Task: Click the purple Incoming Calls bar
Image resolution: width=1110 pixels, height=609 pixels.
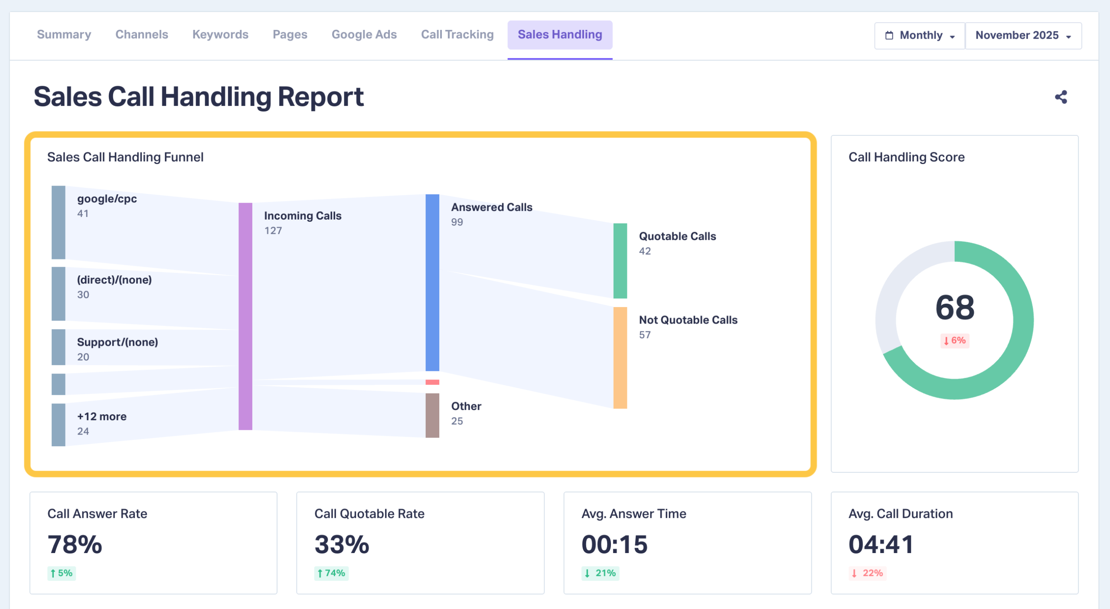Action: tap(245, 316)
